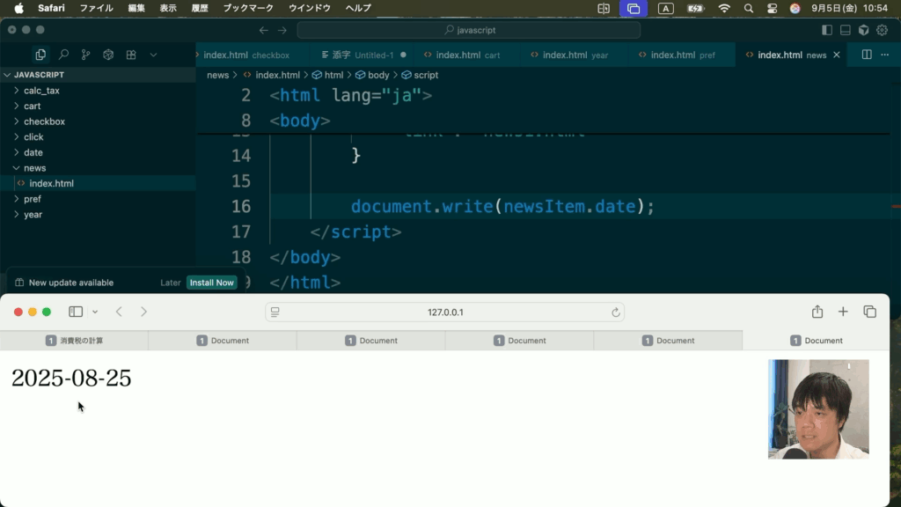Click the split editor right icon
Screen dimensions: 901x507
tap(867, 55)
